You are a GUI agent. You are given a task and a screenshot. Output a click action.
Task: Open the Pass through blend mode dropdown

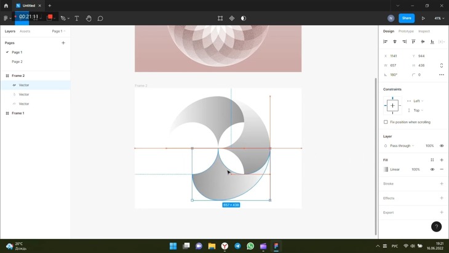point(402,146)
